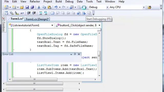Close the Error List panel
This screenshot has width=164, height=92.
(x=79, y=54)
